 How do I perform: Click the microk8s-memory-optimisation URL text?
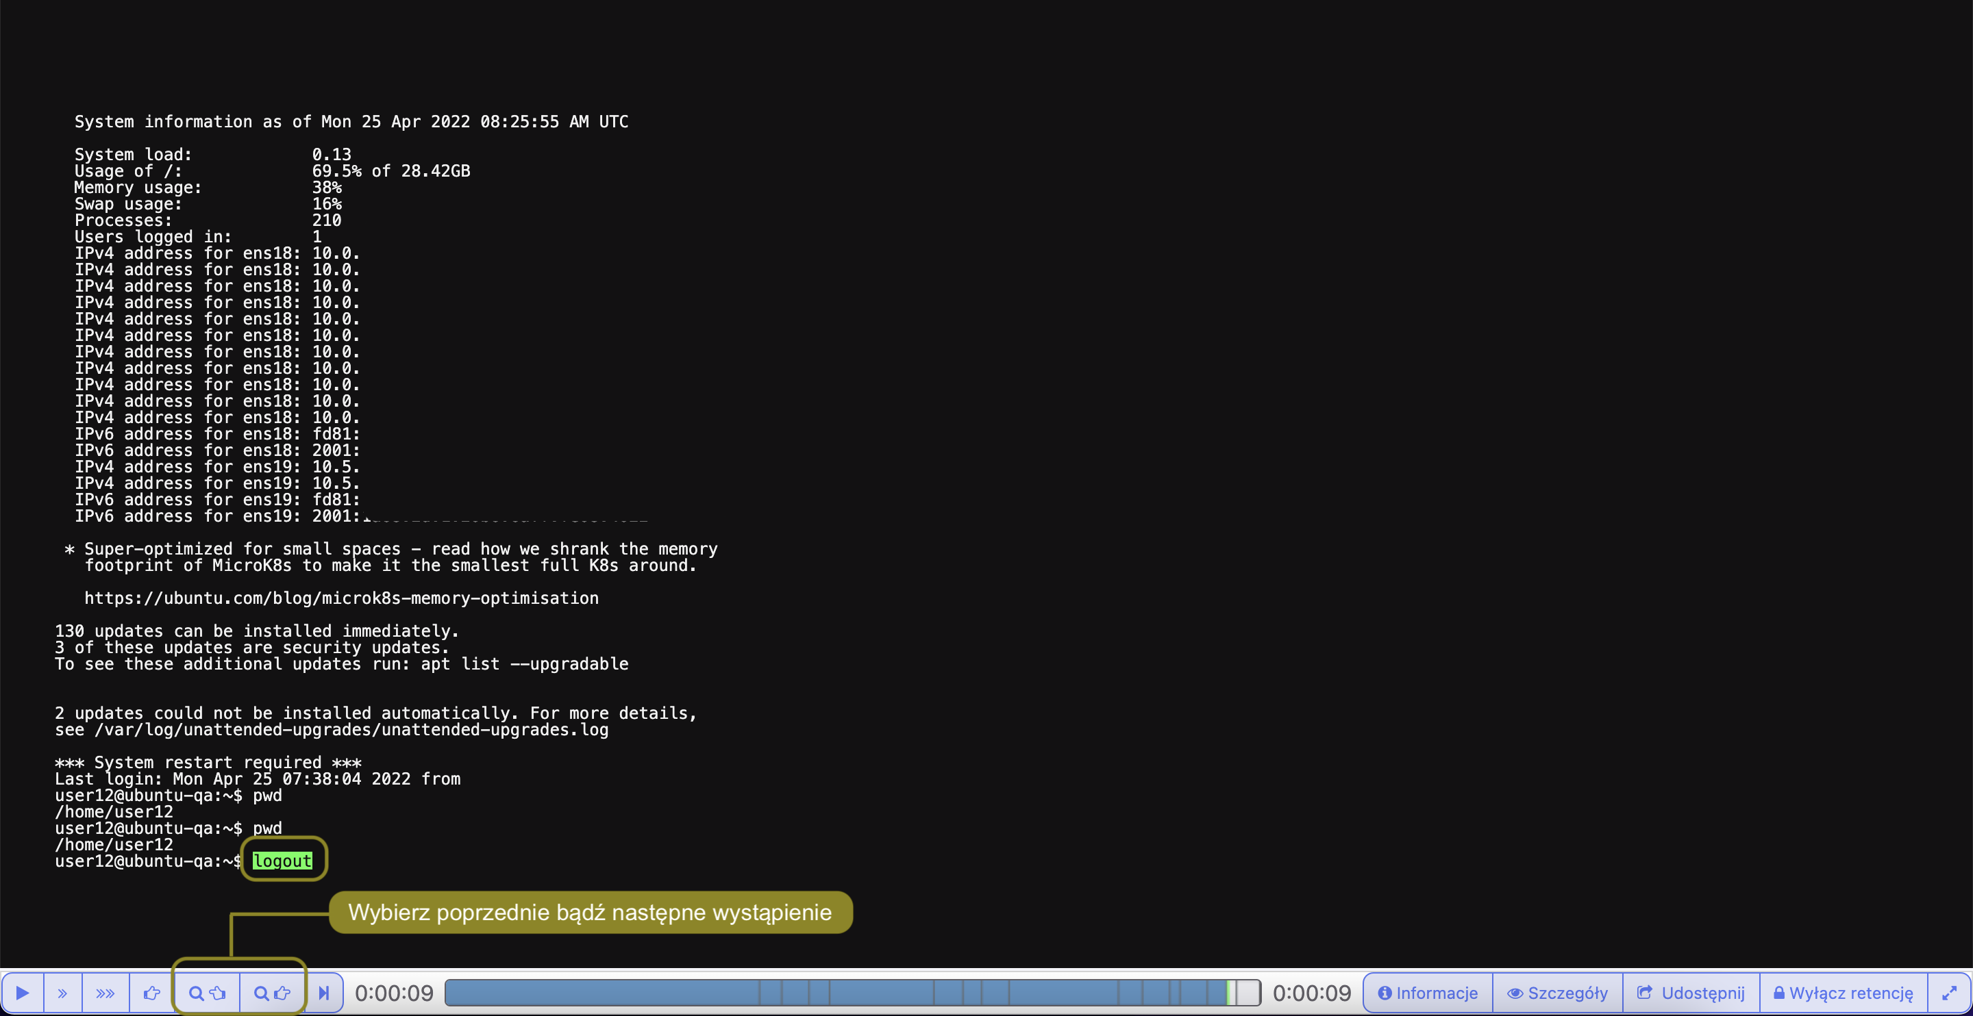pyautogui.click(x=342, y=598)
